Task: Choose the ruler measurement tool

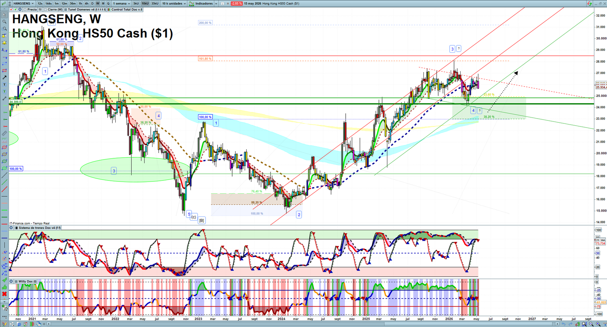Action: coord(4,133)
